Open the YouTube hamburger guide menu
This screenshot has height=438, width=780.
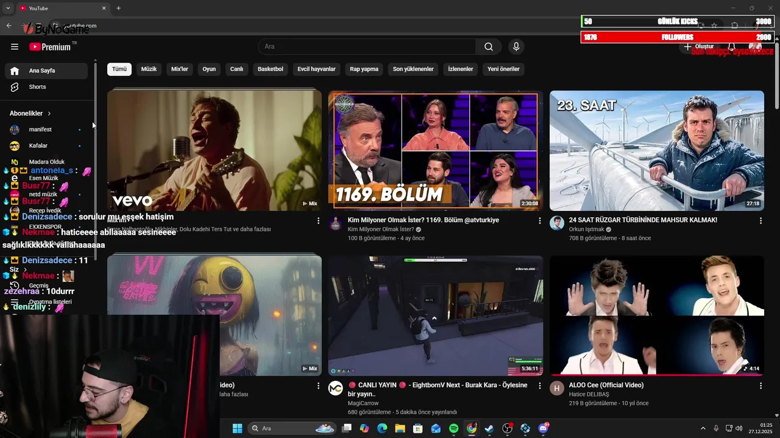point(15,47)
